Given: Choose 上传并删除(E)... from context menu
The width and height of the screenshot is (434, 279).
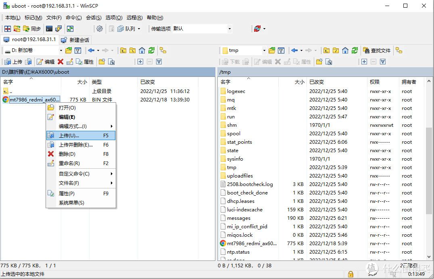Looking at the screenshot, I should click(x=81, y=145).
